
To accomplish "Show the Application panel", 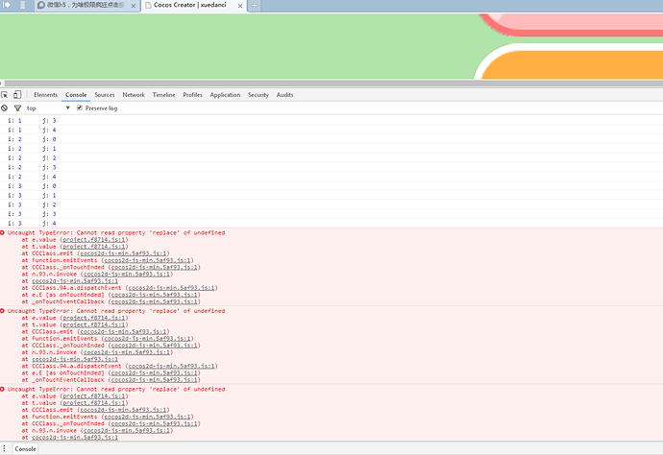I will pyautogui.click(x=225, y=95).
